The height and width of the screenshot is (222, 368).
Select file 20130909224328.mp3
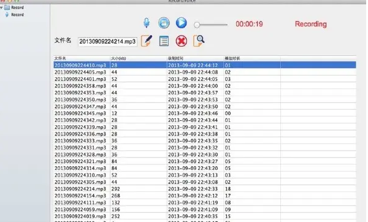click(x=80, y=155)
